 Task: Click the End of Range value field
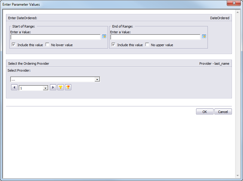click(x=155, y=37)
